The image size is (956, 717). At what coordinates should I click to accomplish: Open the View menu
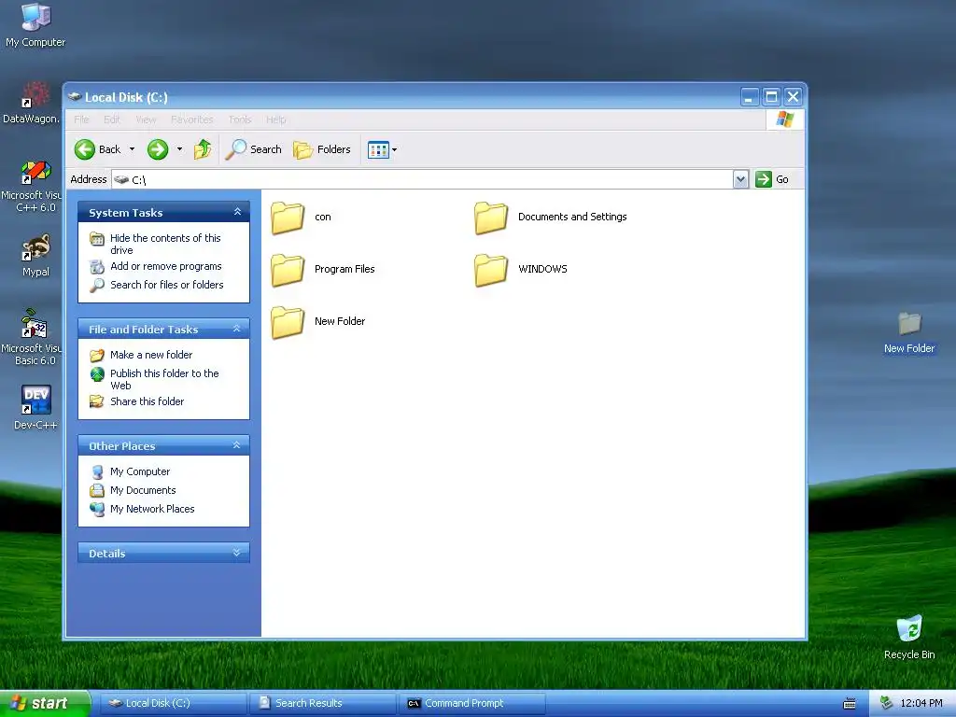pyautogui.click(x=146, y=119)
